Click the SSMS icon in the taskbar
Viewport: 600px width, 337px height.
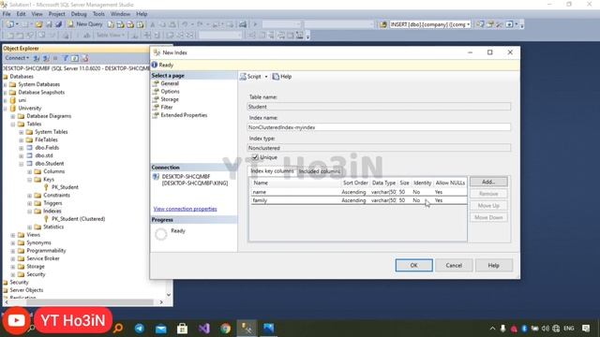click(x=247, y=329)
